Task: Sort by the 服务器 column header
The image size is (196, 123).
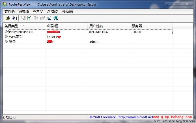Action: [x=151, y=26]
